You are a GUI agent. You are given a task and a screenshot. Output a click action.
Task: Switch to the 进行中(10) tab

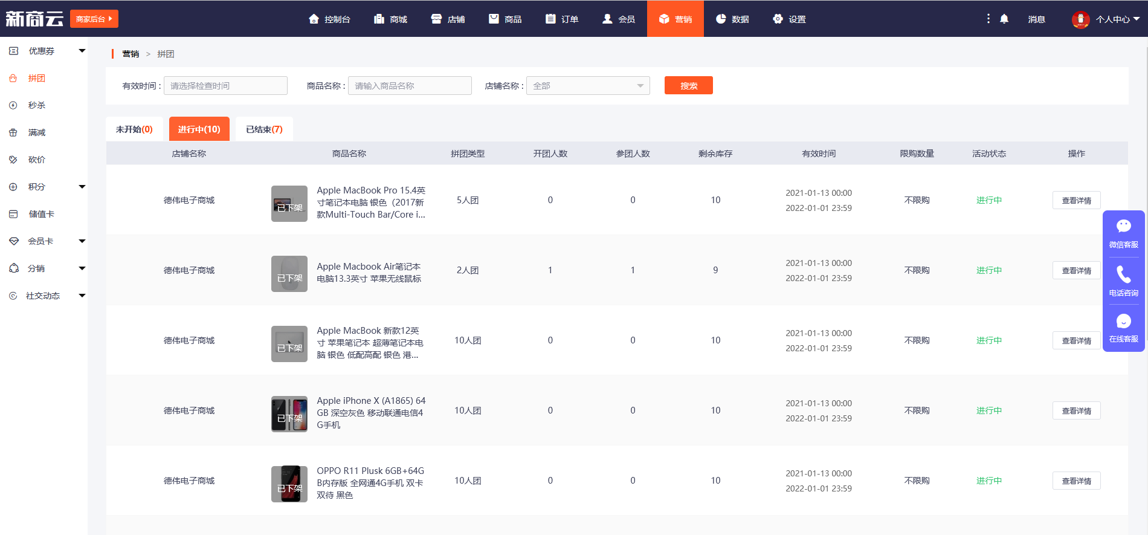[x=199, y=129]
